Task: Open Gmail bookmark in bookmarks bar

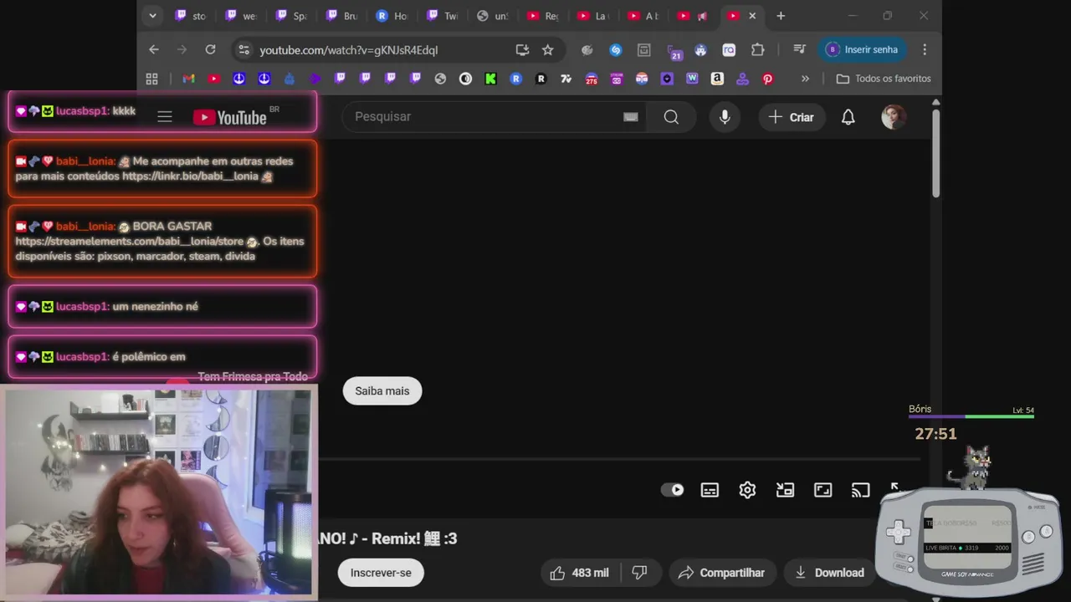Action: 189,79
